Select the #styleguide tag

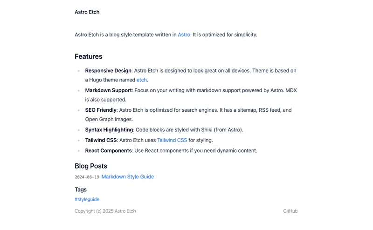87,199
